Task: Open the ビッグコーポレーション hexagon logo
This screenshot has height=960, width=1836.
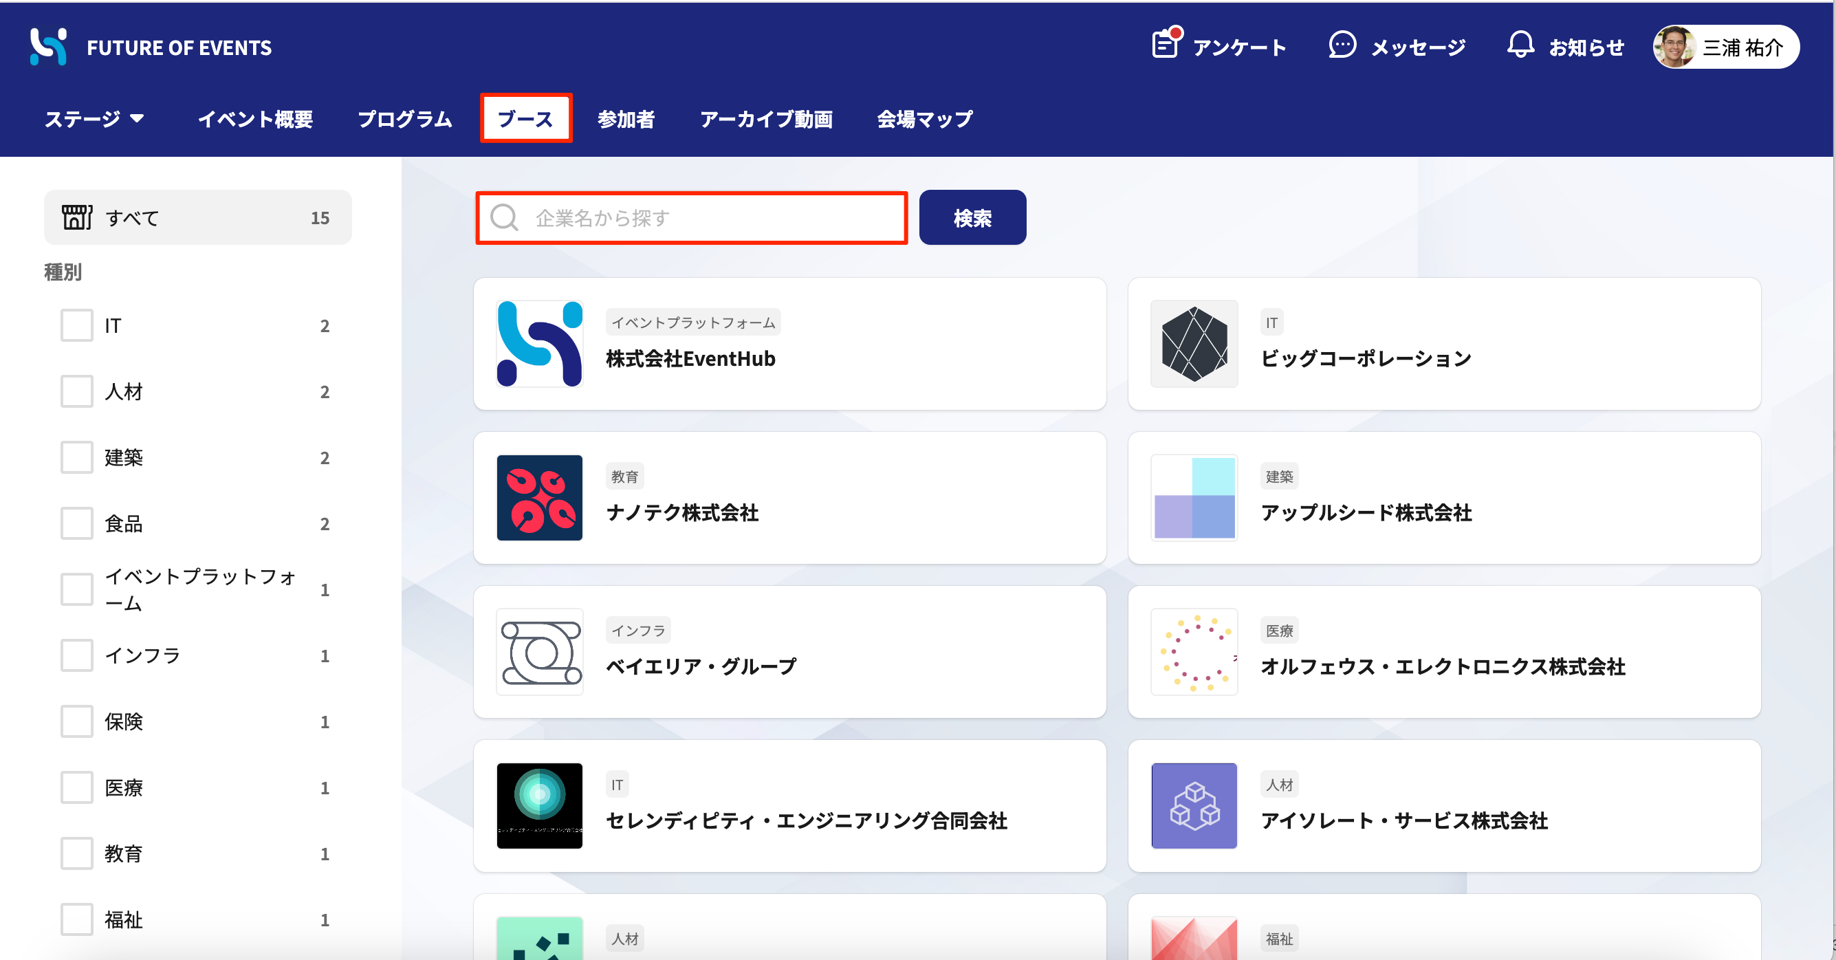Action: click(x=1194, y=344)
